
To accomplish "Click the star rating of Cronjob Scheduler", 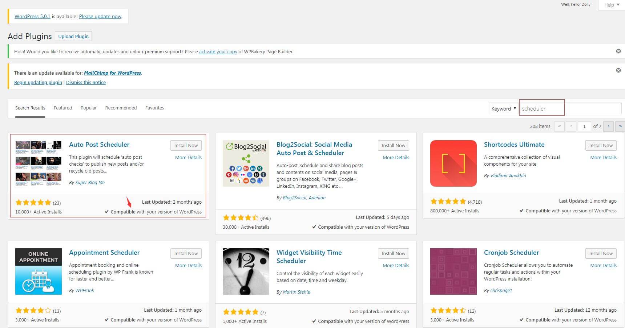I will [x=448, y=311].
